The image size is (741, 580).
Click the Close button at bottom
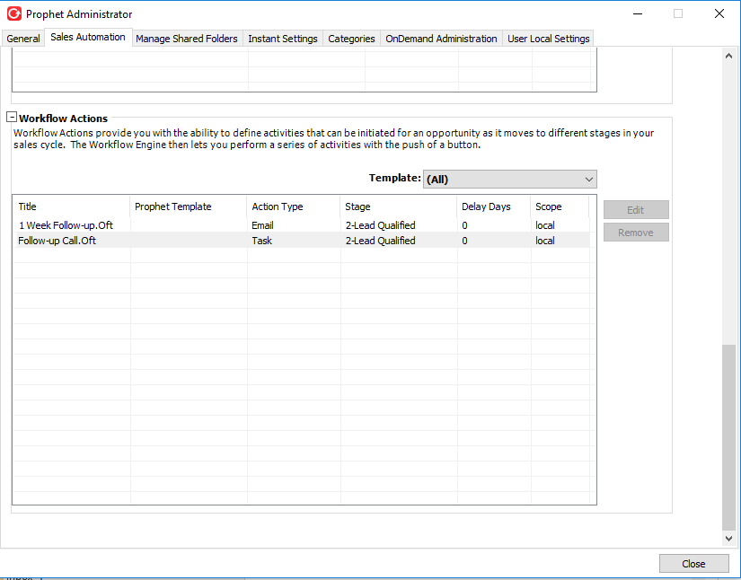click(693, 564)
